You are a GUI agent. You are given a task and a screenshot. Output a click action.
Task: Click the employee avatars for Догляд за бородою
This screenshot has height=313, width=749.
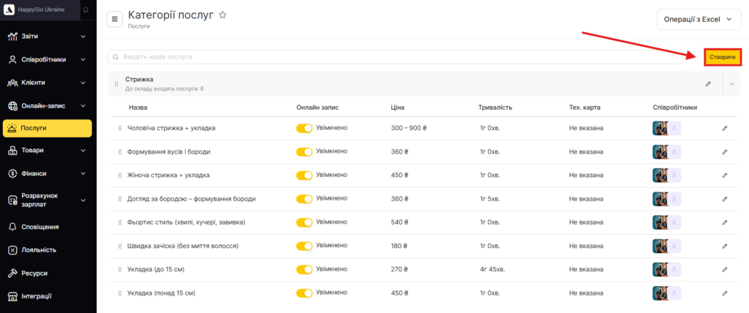click(x=666, y=199)
